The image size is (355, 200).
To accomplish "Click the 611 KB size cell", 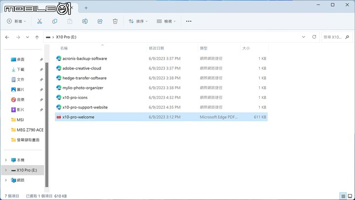I will point(260,117).
